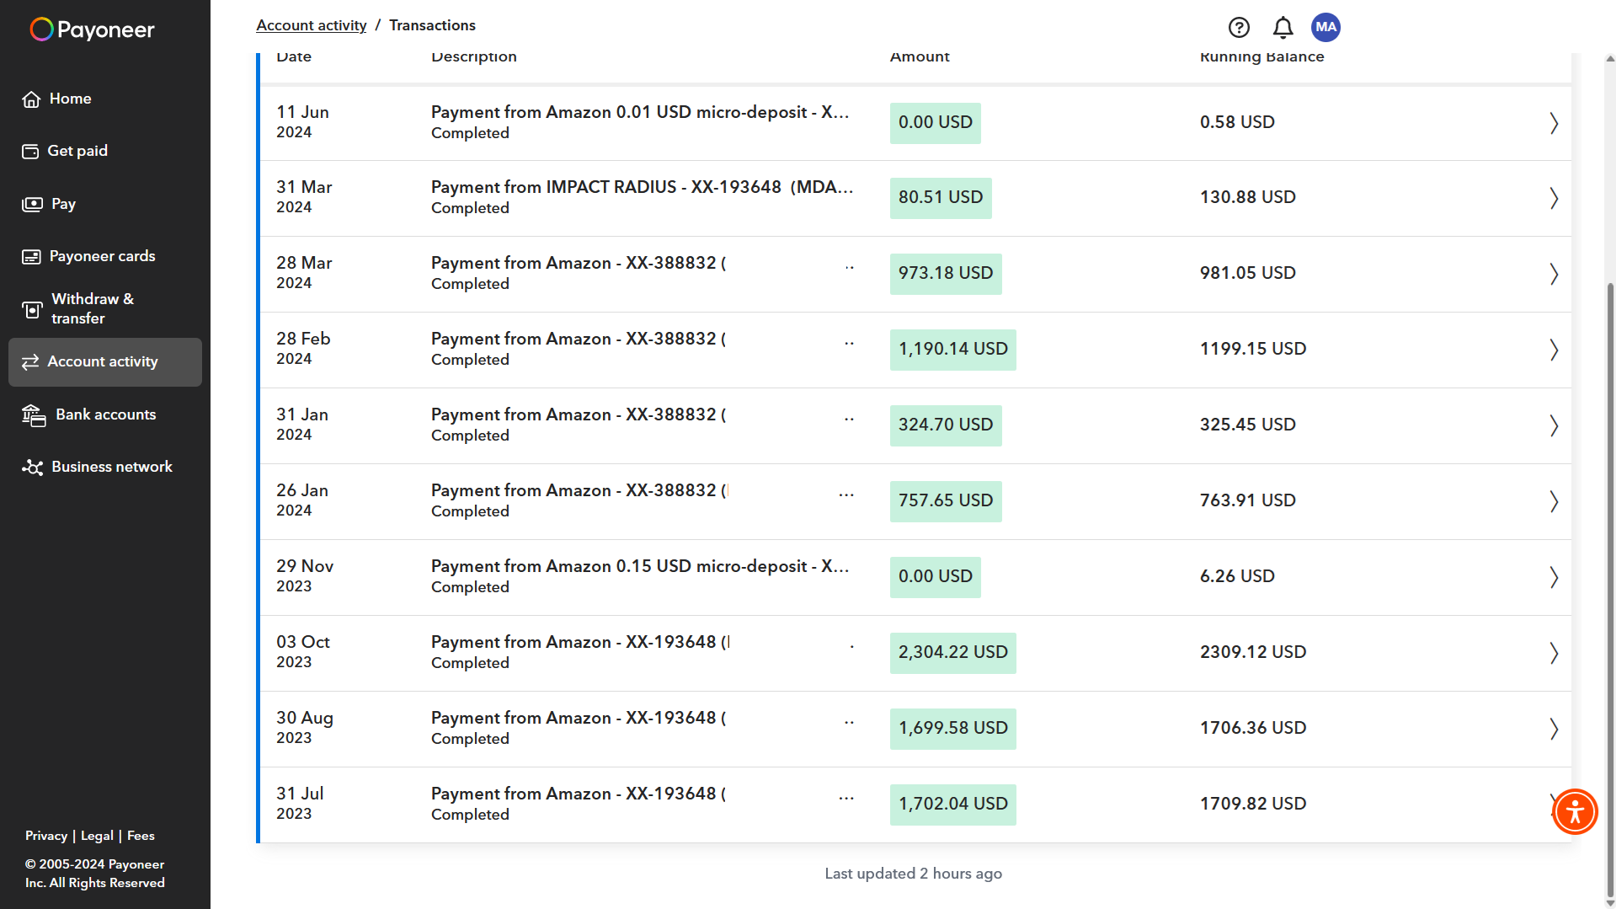Open the Privacy footer link
This screenshot has width=1616, height=909.
point(46,836)
